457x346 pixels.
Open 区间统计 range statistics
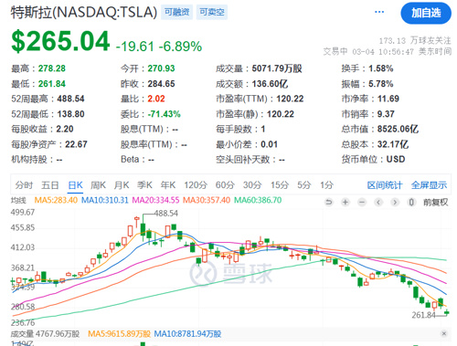(385, 184)
